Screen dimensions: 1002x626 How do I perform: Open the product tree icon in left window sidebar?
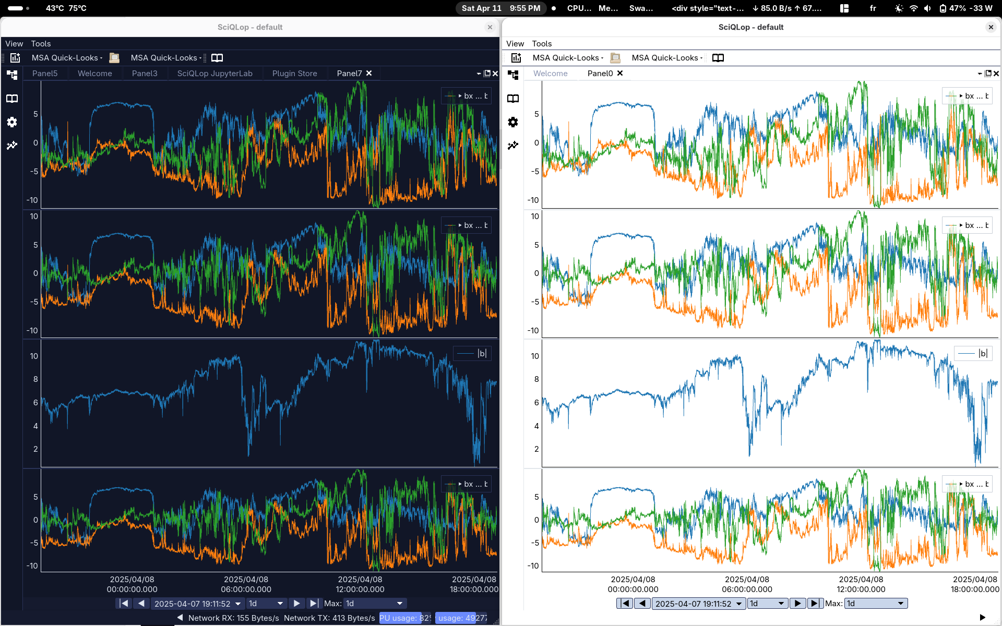click(x=12, y=75)
